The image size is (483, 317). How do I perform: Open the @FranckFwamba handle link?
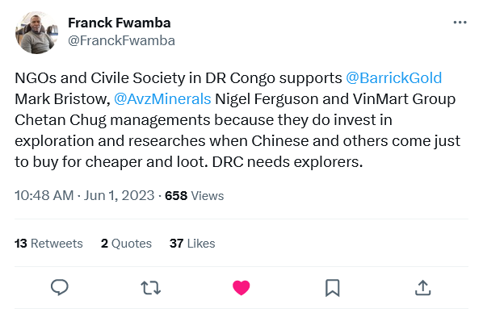point(121,40)
